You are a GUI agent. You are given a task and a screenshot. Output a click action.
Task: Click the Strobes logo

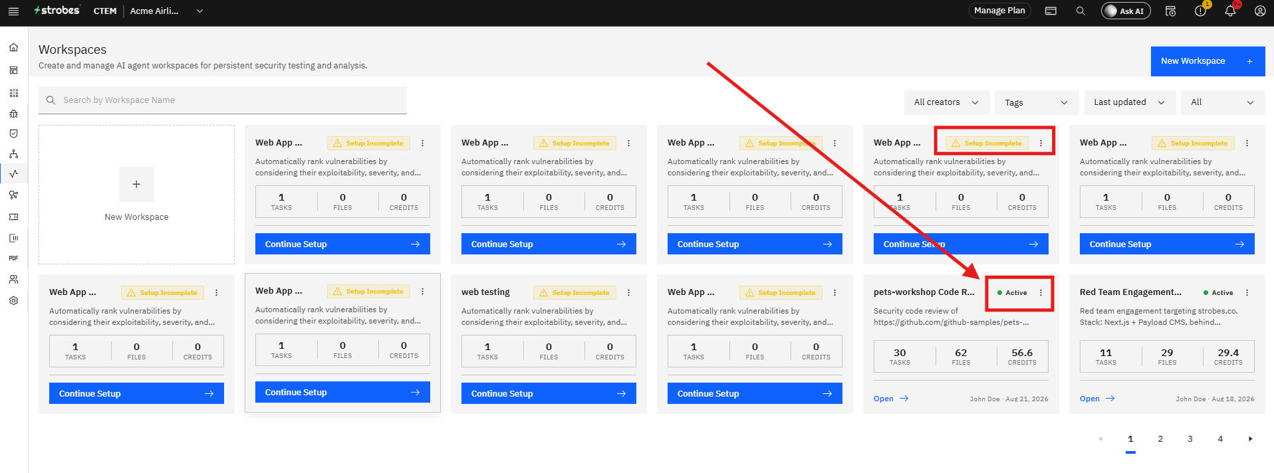coord(57,11)
